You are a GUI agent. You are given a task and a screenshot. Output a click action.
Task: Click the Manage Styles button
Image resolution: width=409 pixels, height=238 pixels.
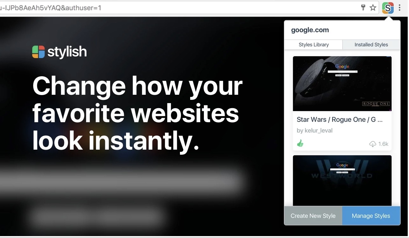pos(371,216)
